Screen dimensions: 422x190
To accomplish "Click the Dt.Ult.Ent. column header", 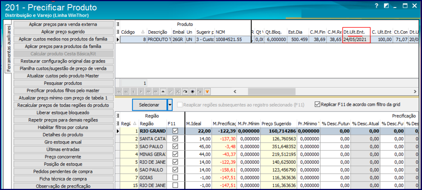I will (x=356, y=32).
